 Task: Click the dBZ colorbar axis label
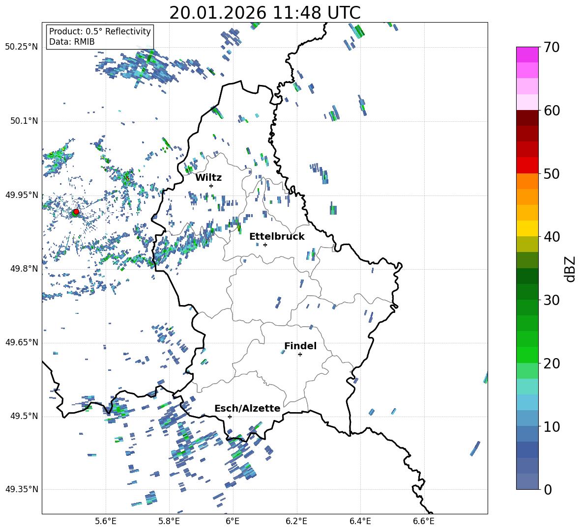571,269
